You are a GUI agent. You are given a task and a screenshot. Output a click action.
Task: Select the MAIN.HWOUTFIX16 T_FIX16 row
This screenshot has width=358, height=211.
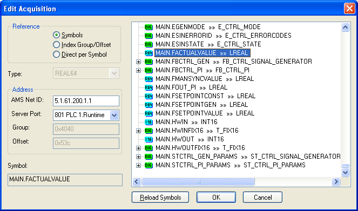(200, 148)
